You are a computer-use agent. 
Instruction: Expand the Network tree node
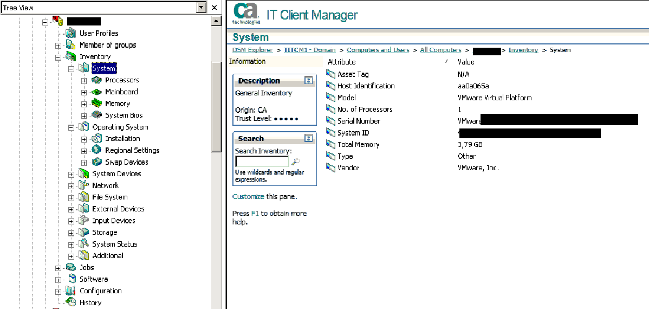click(x=71, y=186)
